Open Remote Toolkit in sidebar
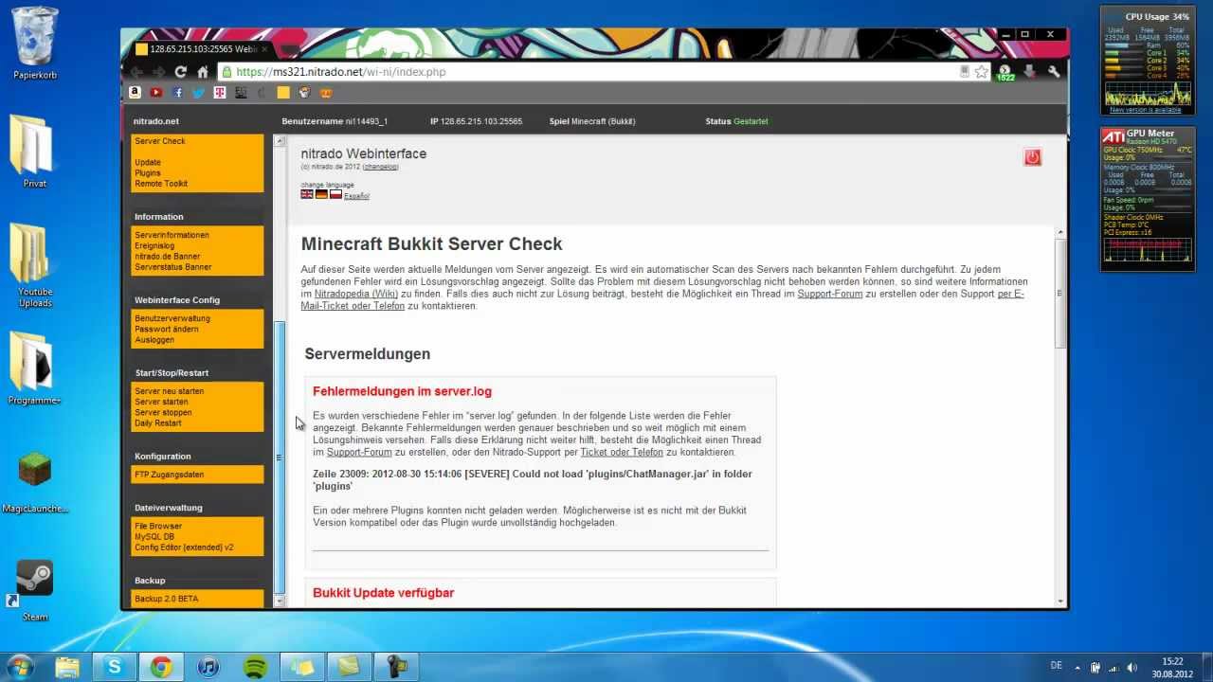Image resolution: width=1213 pixels, height=682 pixels. coord(161,184)
